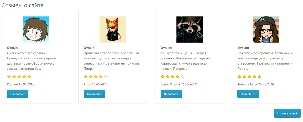Click fourth star in Boris's rating

178,77
